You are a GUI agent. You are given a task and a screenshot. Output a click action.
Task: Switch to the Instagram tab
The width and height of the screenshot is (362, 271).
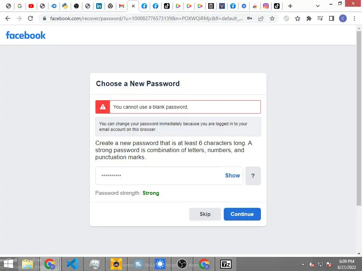[x=266, y=6]
